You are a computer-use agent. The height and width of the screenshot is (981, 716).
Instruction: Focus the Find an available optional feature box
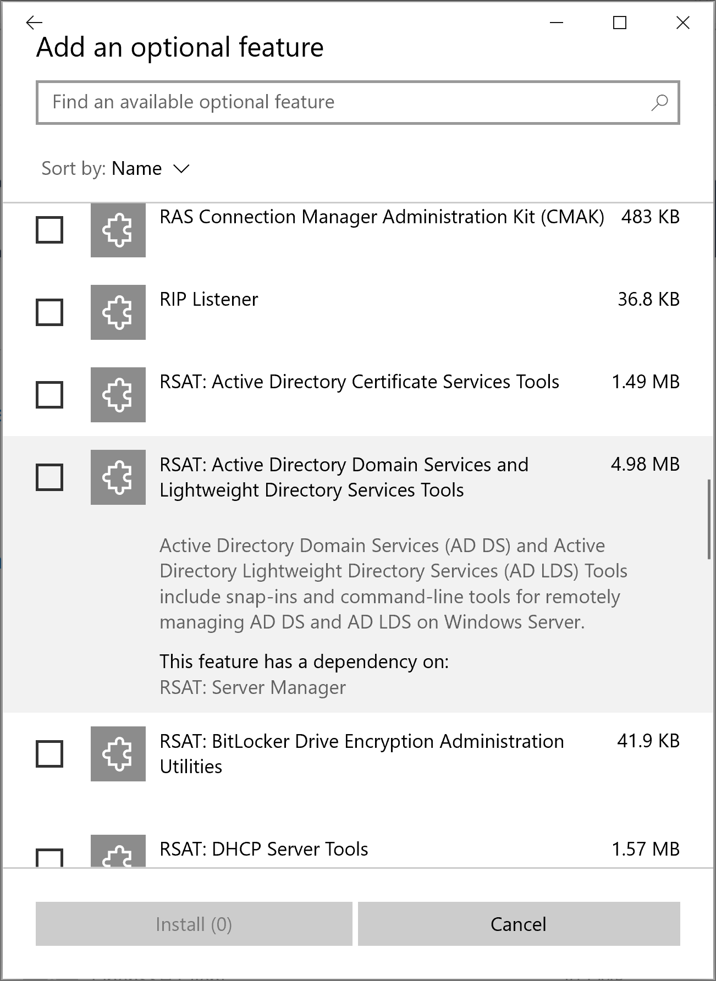358,102
